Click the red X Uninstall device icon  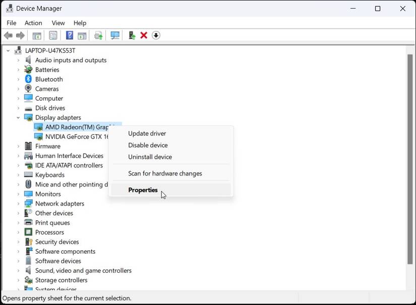click(x=143, y=35)
